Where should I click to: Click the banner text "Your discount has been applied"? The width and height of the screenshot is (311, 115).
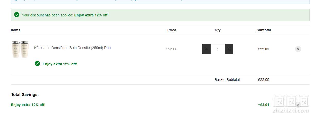coord(48,15)
